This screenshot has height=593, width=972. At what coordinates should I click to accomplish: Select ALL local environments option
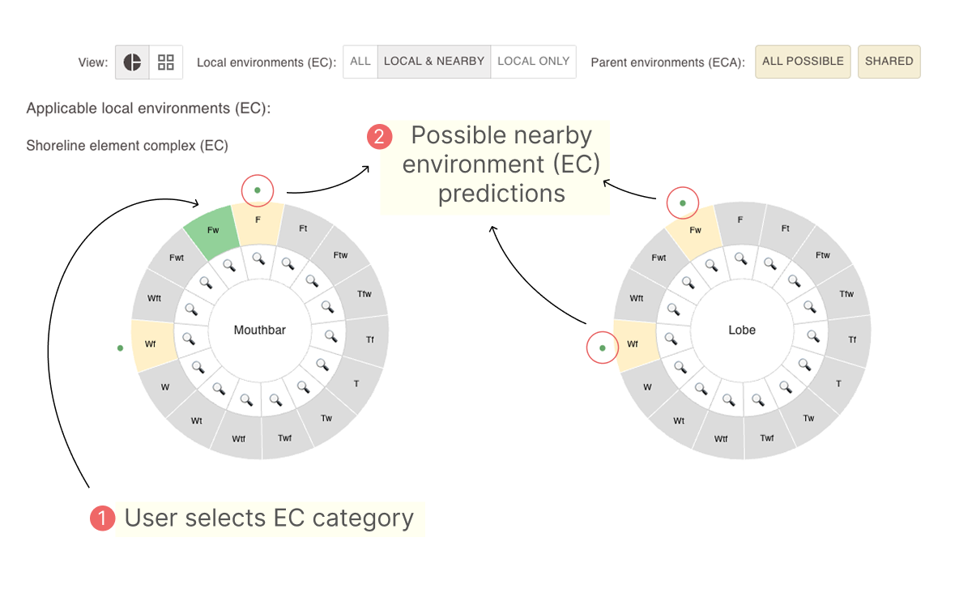[360, 62]
